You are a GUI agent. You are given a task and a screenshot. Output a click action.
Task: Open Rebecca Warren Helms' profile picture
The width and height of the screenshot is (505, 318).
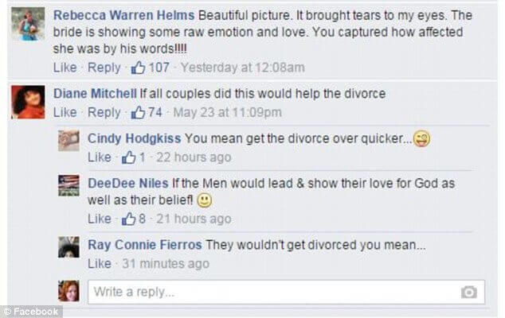coord(28,25)
